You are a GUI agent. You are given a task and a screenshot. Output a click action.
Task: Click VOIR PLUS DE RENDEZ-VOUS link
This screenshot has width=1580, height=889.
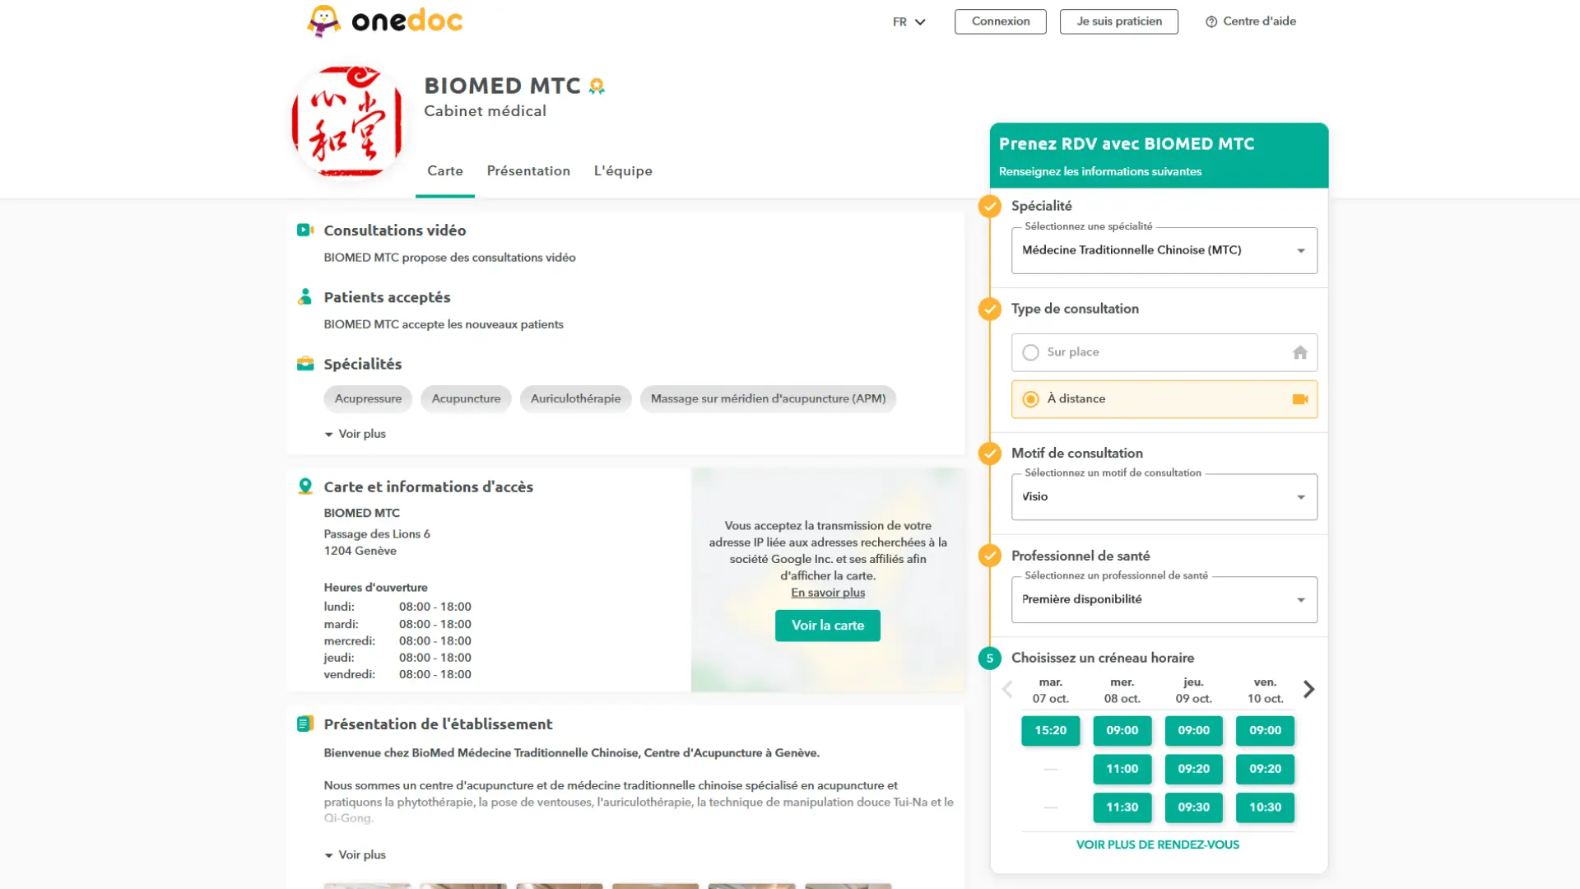tap(1157, 845)
